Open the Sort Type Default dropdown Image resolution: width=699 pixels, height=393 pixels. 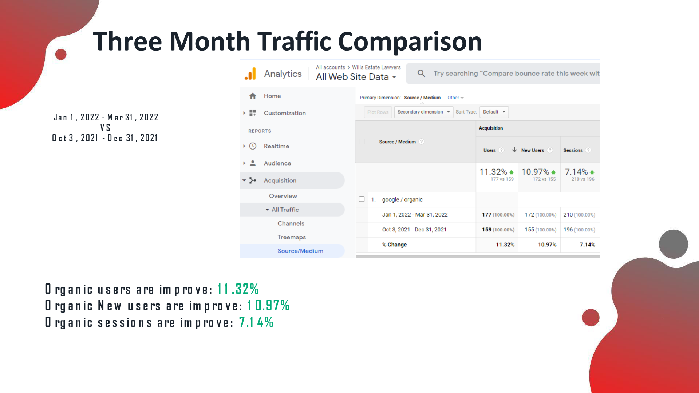[x=494, y=112]
